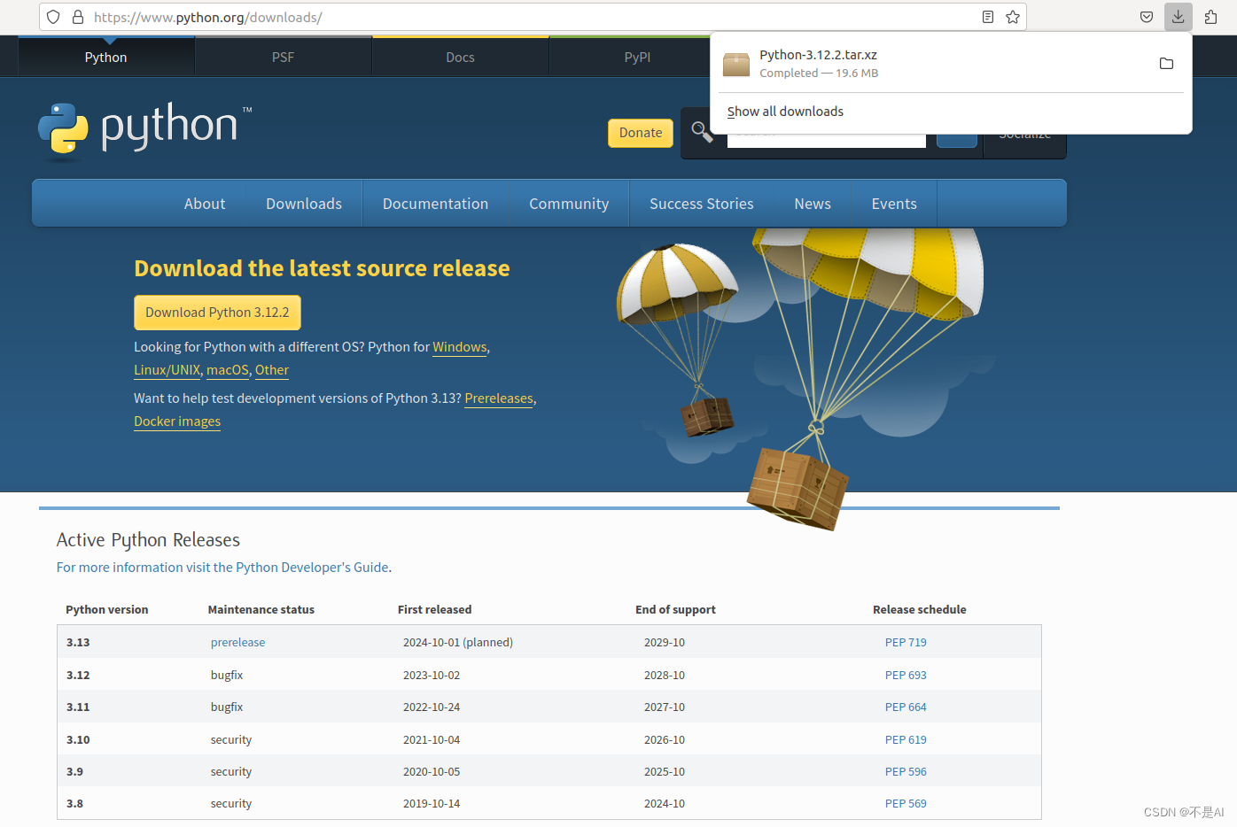Click the 2023-10-02 first released date

pyautogui.click(x=432, y=675)
